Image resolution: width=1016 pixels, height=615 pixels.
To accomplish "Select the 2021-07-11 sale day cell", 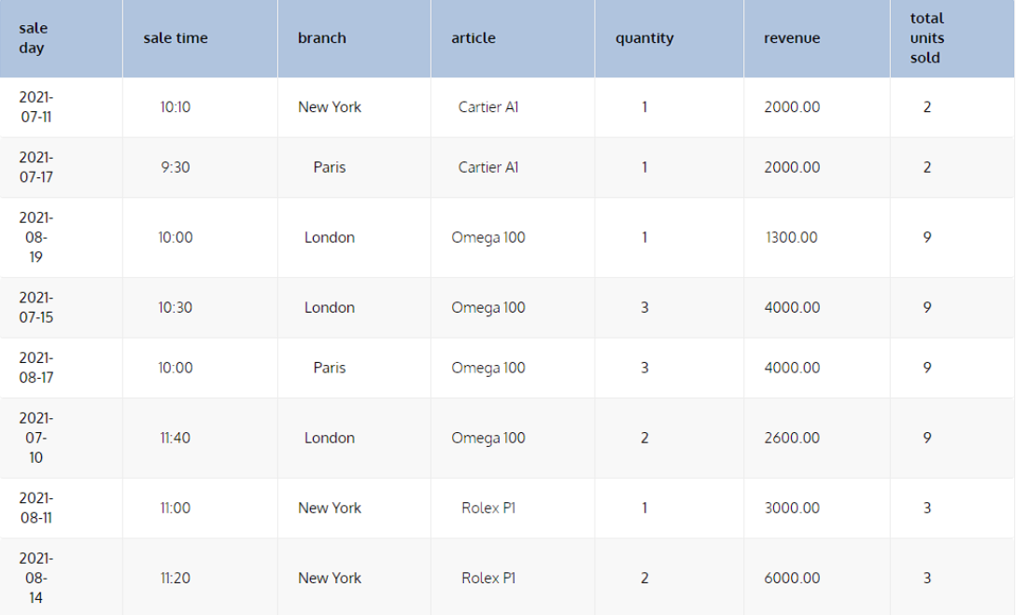I will (x=36, y=107).
